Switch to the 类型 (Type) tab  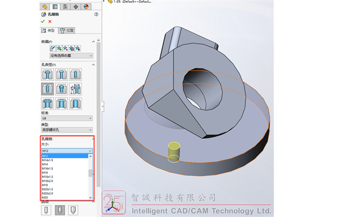48,31
